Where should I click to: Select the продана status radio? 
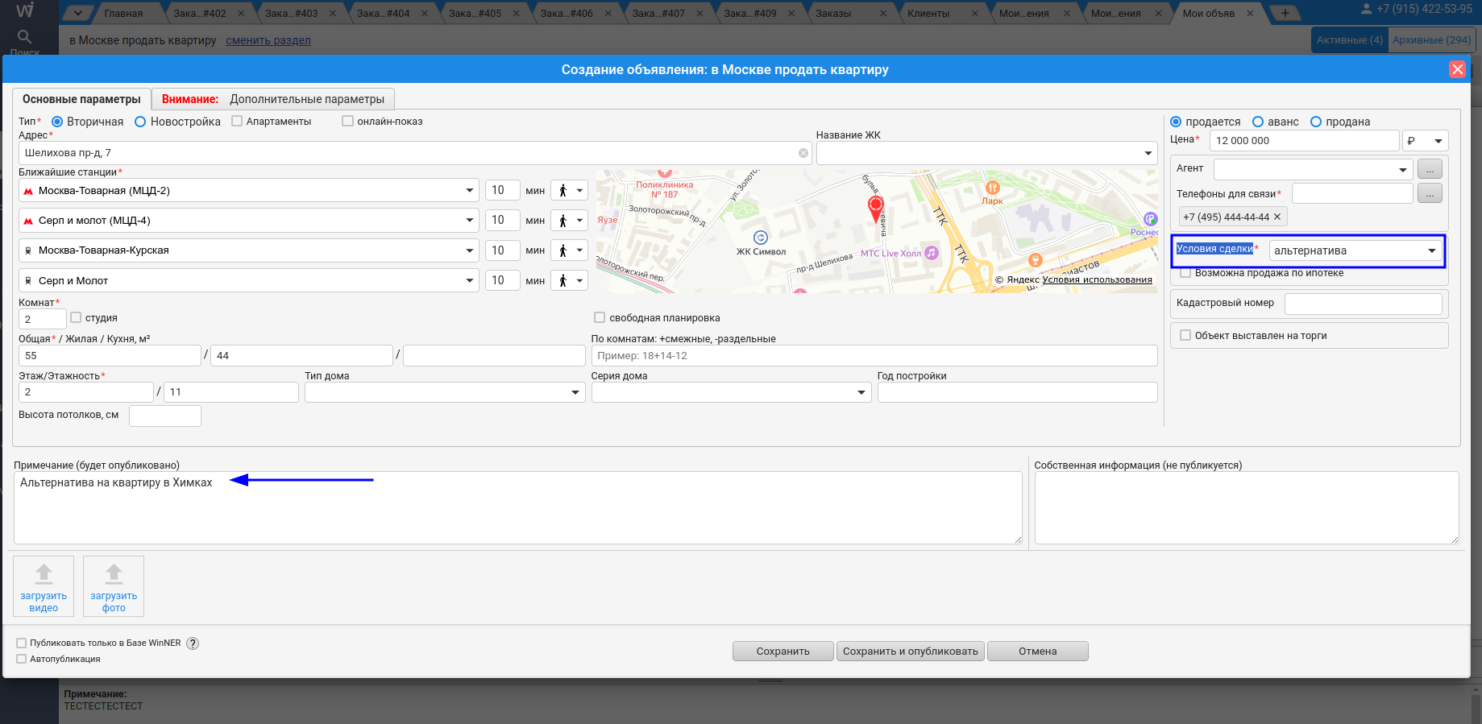tap(1316, 122)
